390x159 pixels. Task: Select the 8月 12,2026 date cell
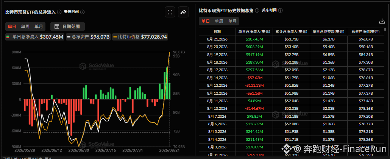pos(217,93)
